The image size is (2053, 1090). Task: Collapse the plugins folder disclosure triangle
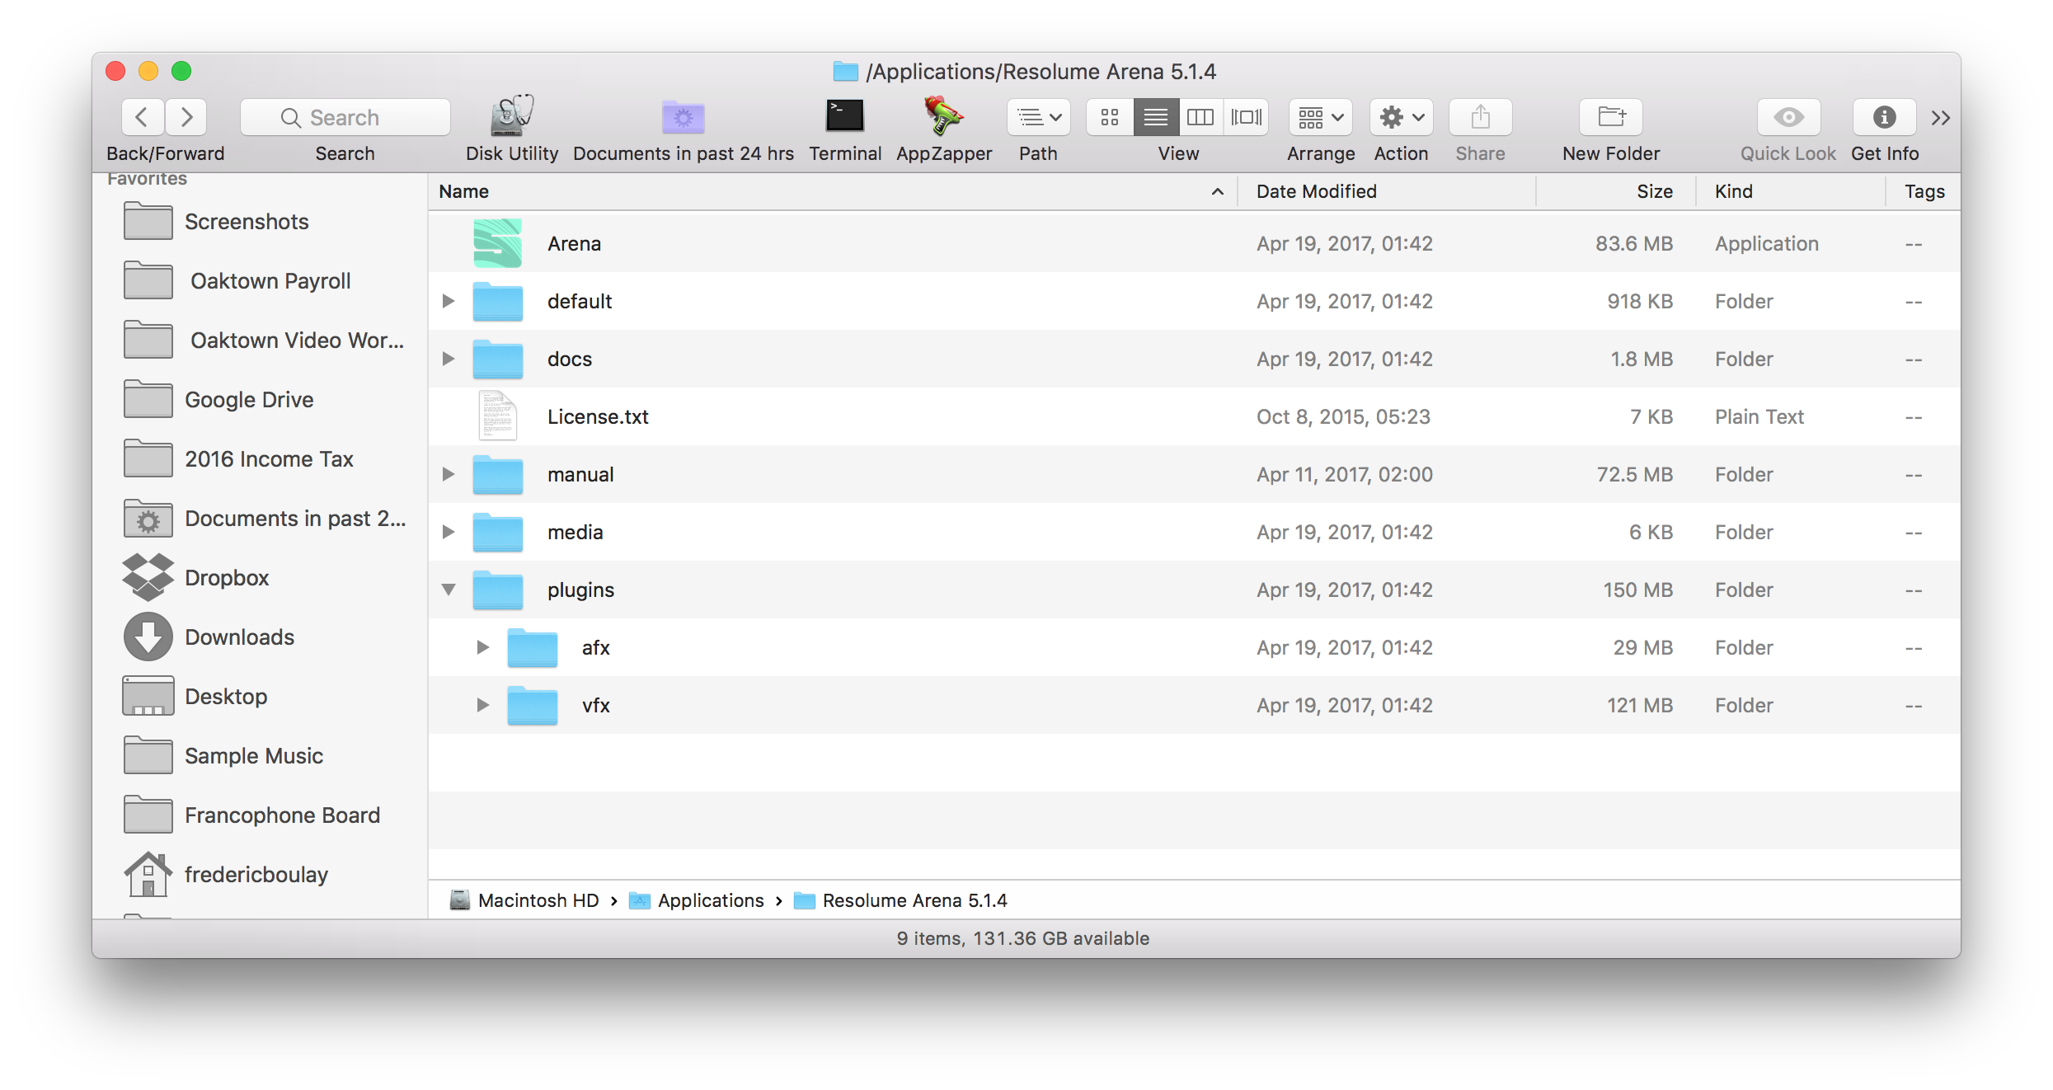[x=449, y=590]
